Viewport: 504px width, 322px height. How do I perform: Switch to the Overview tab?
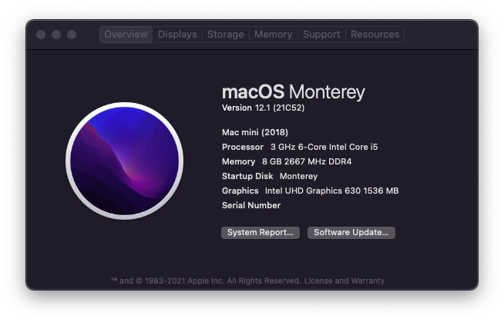coord(126,35)
